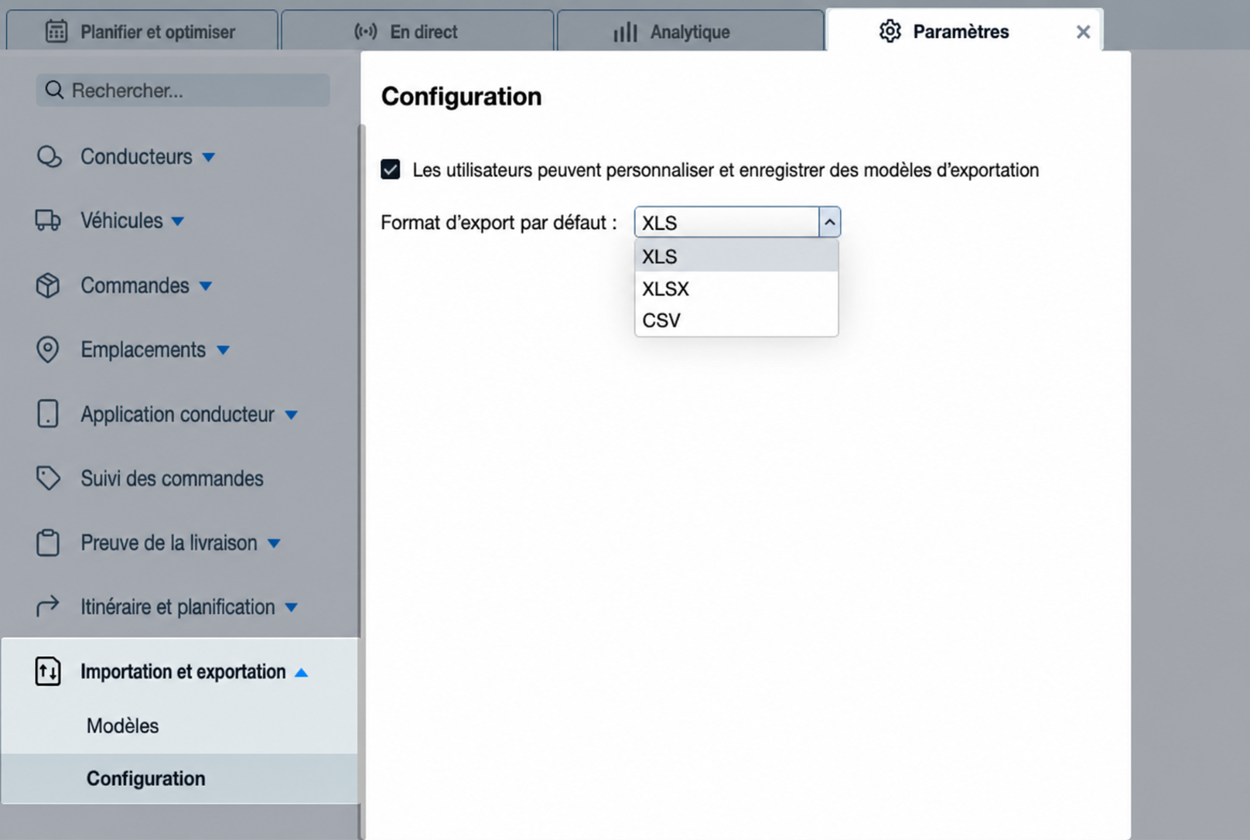The width and height of the screenshot is (1250, 840).
Task: Click the Preuve de la livraison clipboard icon
Action: (48, 542)
